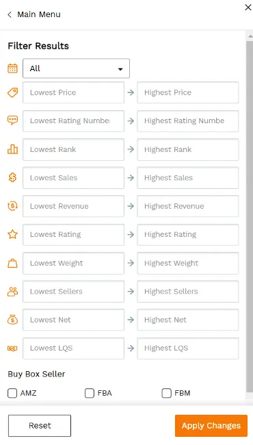The width and height of the screenshot is (253, 445).
Task: Click the star rating icon
Action: point(12,234)
